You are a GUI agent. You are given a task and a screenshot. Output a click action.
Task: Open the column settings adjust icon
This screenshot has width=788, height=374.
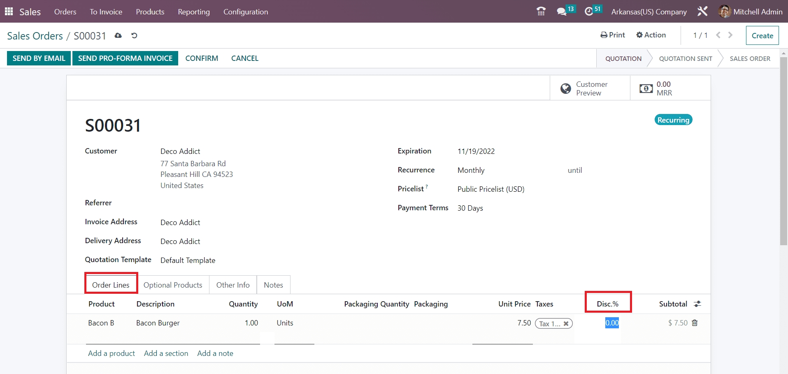(x=697, y=304)
